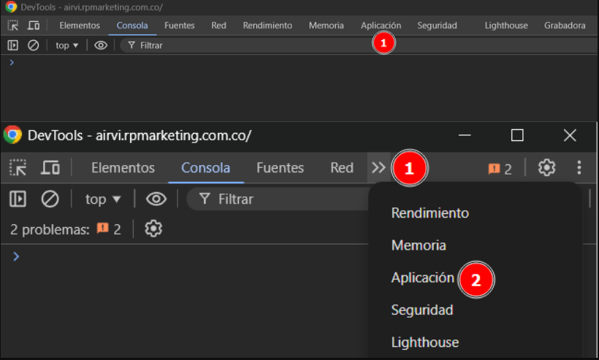The width and height of the screenshot is (599, 360).
Task: Open the three-dot customize menu in DevTools
Action: (579, 168)
